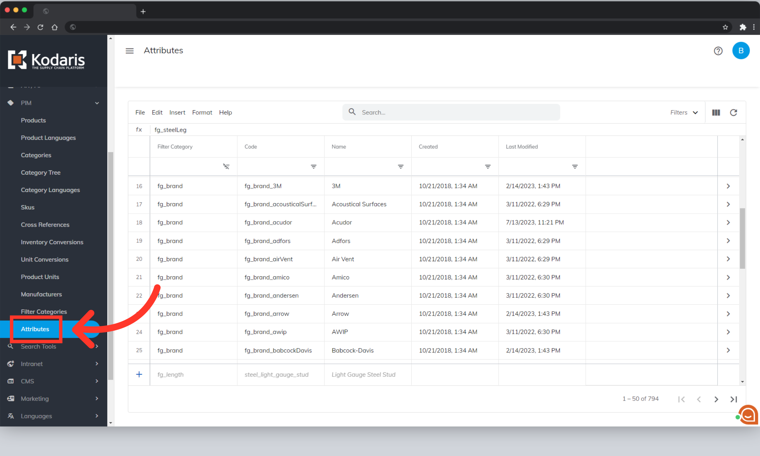Viewport: 760px width, 456px height.
Task: Click the hamburger menu icon beside Attributes
Action: point(130,51)
